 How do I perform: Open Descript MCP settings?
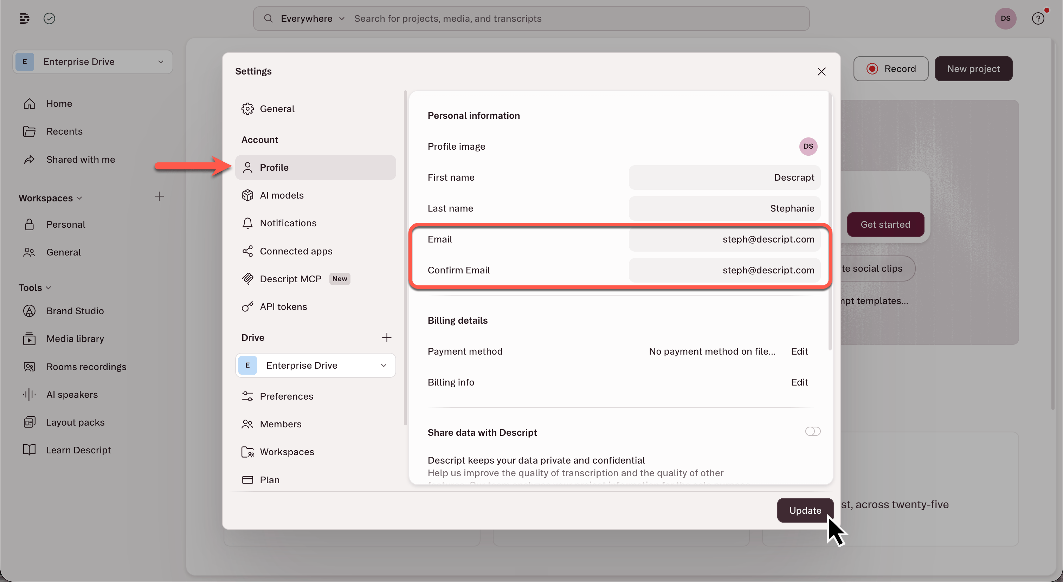click(x=315, y=279)
